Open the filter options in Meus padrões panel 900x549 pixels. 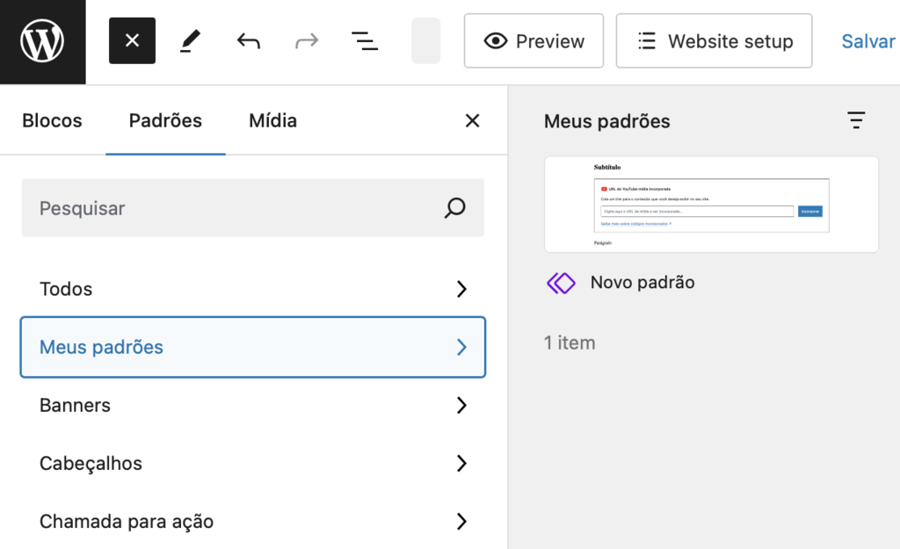tap(856, 120)
